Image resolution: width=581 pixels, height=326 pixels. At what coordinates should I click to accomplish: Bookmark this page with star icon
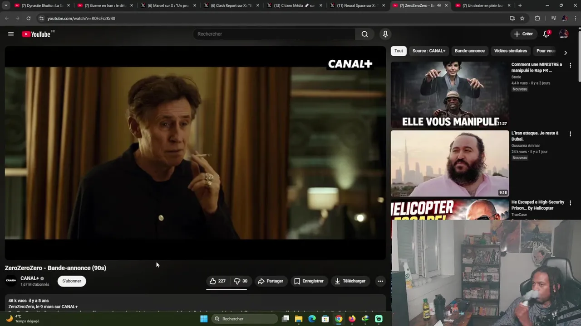[x=522, y=18]
